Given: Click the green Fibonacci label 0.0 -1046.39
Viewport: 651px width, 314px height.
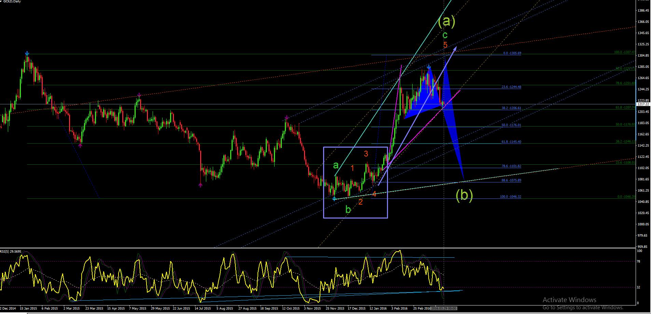Looking at the screenshot, I should [626, 197].
